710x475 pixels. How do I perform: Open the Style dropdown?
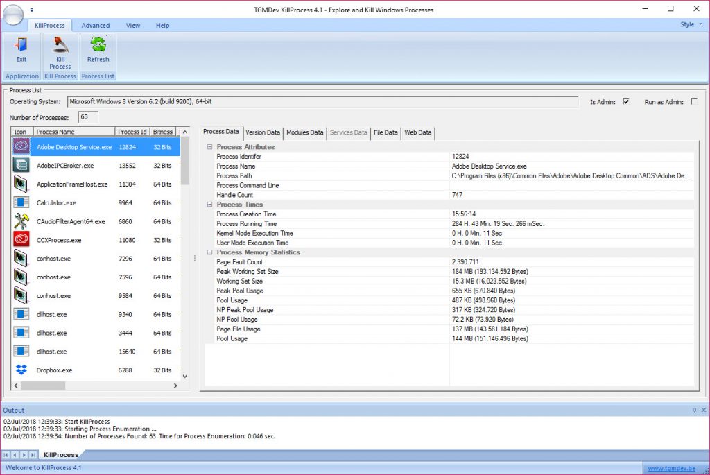tap(691, 24)
